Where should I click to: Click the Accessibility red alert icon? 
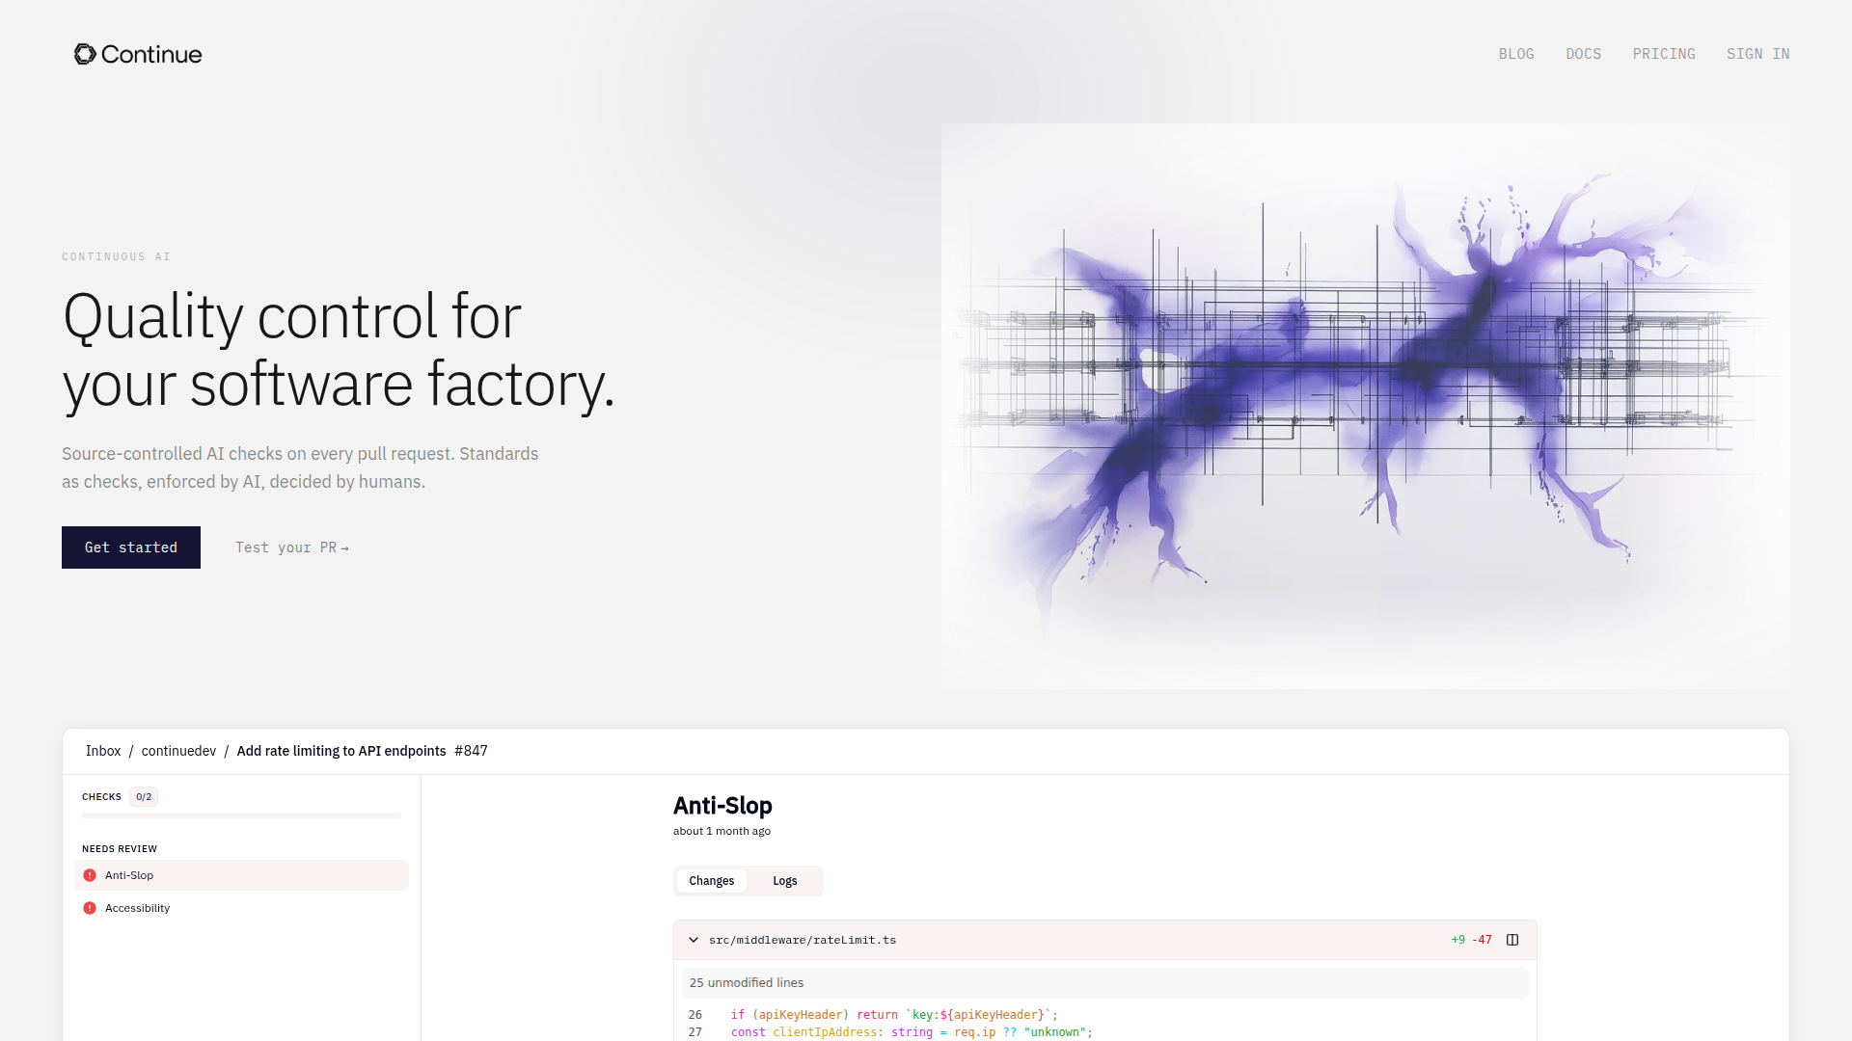pos(90,908)
